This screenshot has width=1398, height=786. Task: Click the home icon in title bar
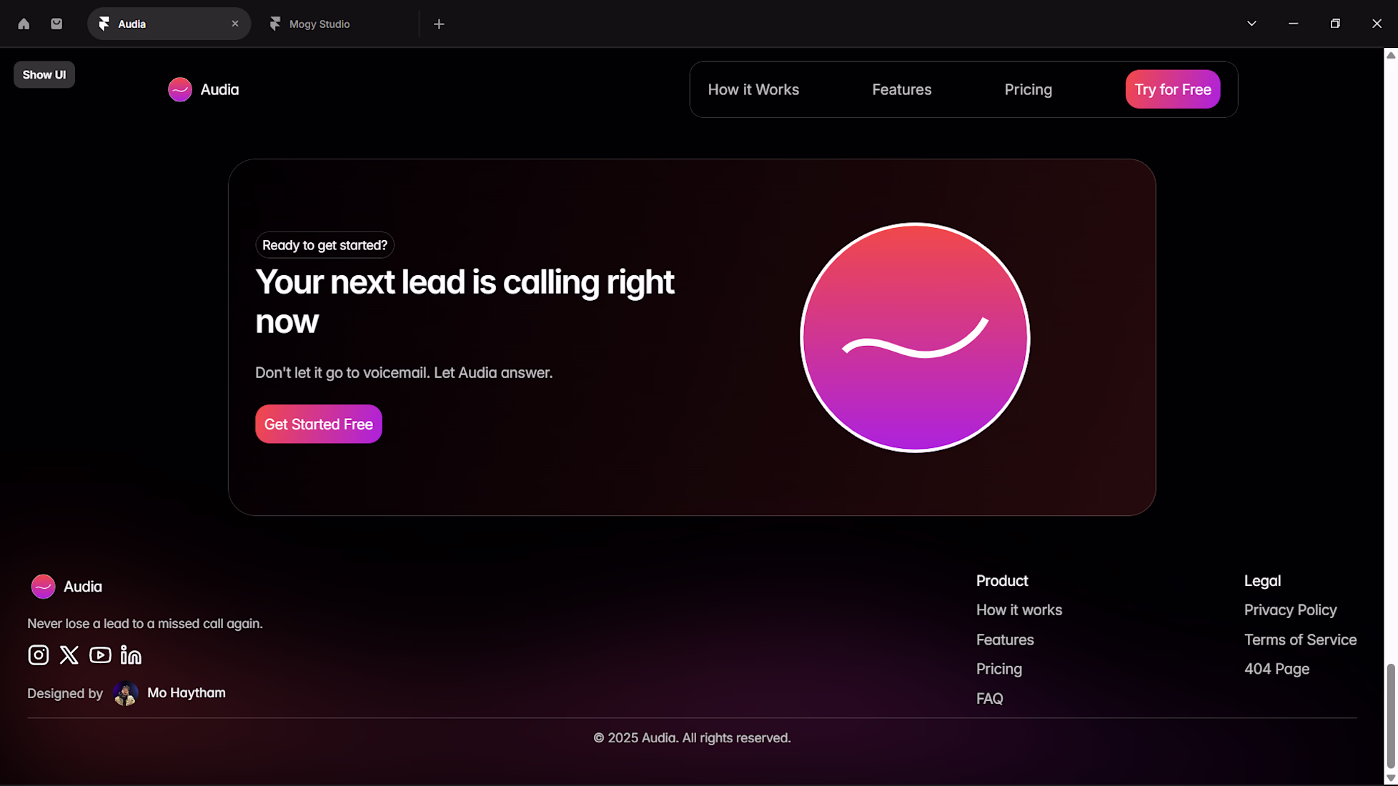[x=24, y=24]
